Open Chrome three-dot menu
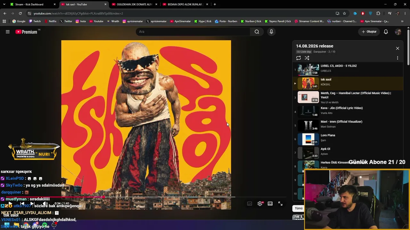The height and width of the screenshot is (230, 410). click(x=405, y=13)
